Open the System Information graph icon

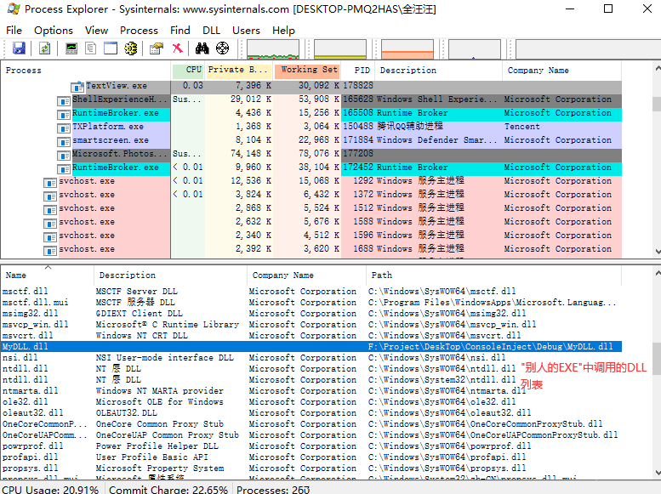click(71, 48)
